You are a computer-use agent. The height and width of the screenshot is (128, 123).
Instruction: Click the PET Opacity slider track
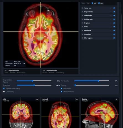pos(92,81)
